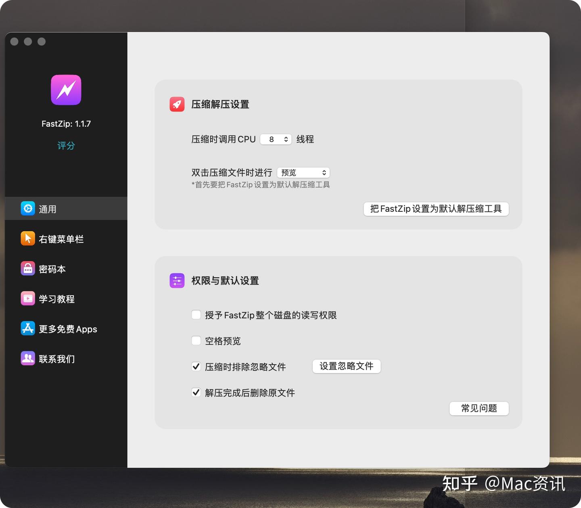This screenshot has width=581, height=508.
Task: Enable 授予 FastZip 整个磁盘的读写权限 checkbox
Action: (x=196, y=315)
